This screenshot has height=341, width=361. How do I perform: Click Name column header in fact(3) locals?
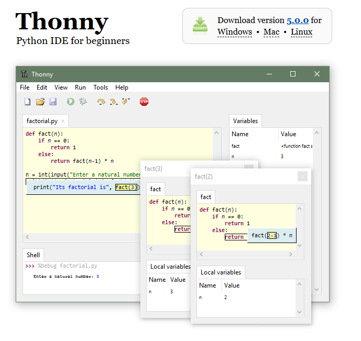158,280
